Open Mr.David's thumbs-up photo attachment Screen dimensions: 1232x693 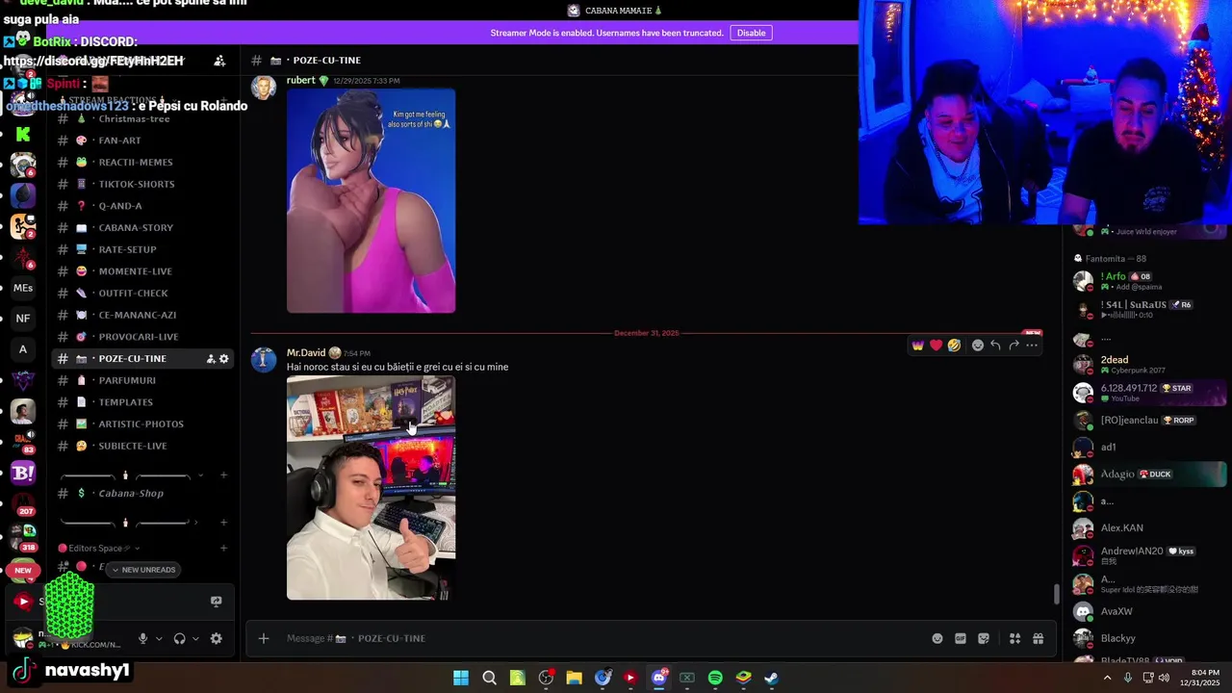pyautogui.click(x=371, y=488)
